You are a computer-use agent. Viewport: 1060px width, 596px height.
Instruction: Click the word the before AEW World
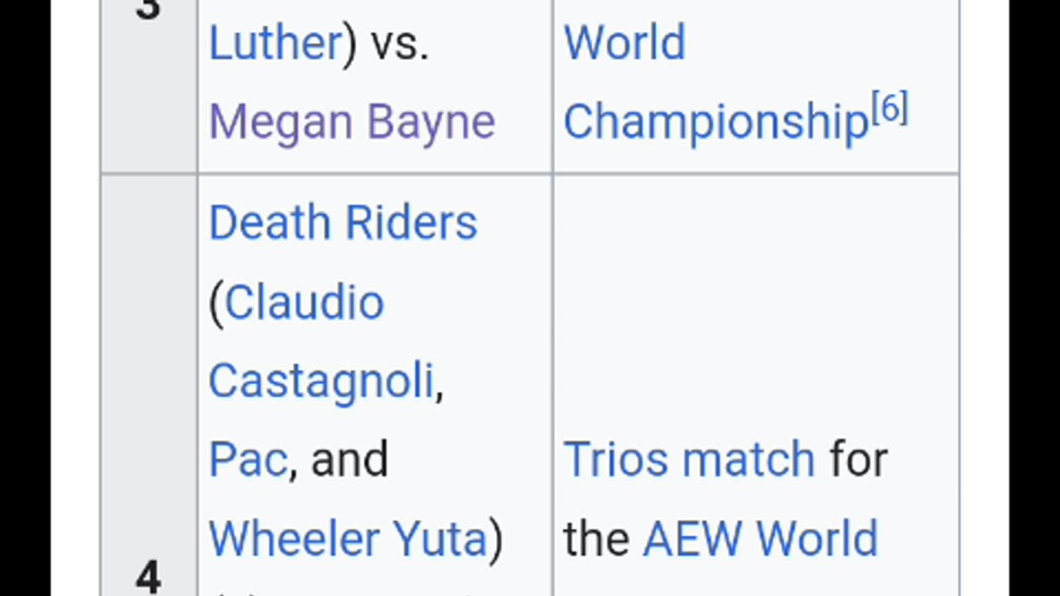point(596,540)
